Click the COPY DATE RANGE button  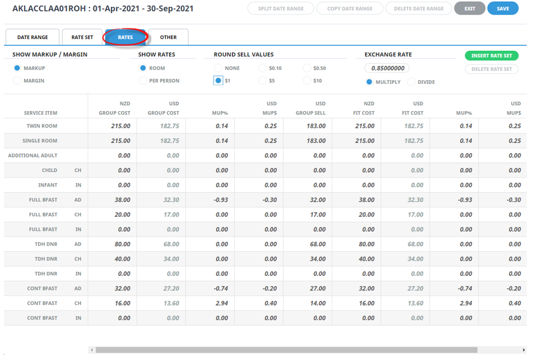point(350,8)
